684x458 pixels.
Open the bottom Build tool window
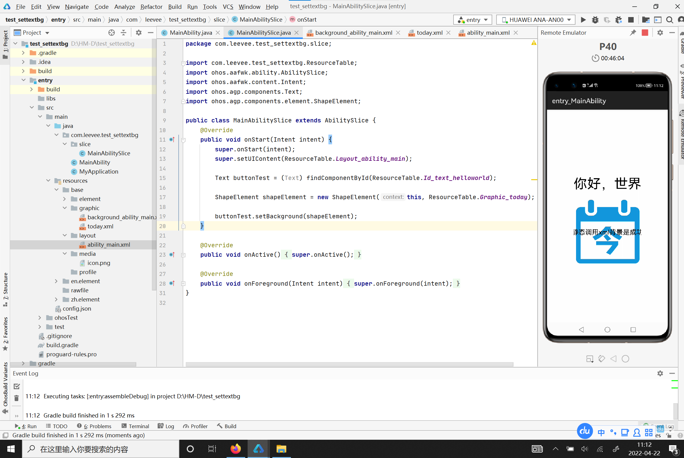coord(227,426)
